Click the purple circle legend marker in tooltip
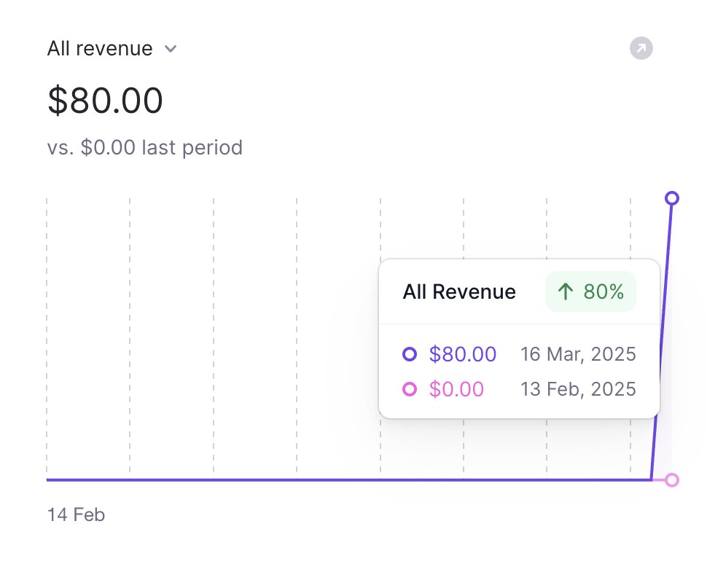Viewport: 707px width, 564px height. [x=410, y=354]
